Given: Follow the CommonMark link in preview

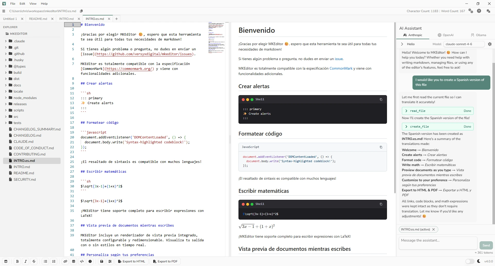Looking at the screenshot, I should pyautogui.click(x=341, y=68).
